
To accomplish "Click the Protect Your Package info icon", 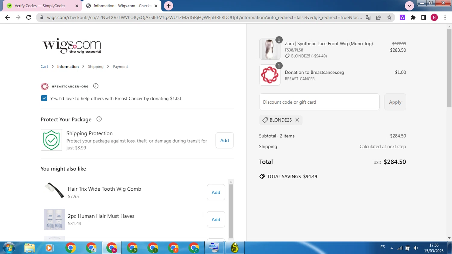I will (x=99, y=119).
